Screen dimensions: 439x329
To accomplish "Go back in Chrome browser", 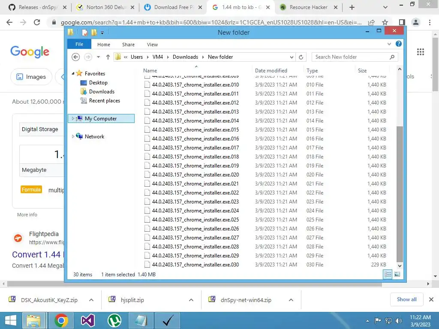I will [9, 22].
